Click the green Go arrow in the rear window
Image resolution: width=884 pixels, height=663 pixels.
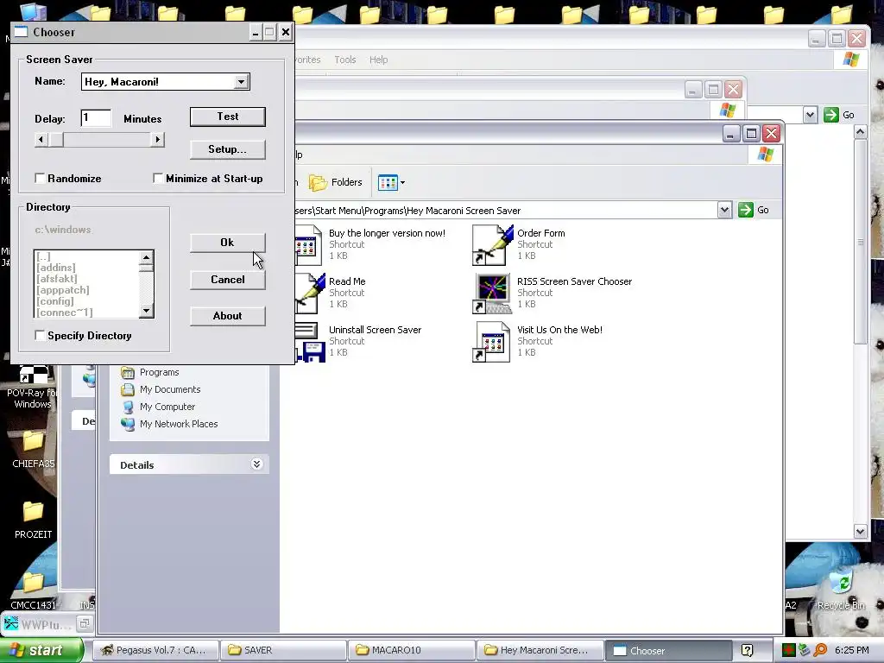[x=831, y=115]
